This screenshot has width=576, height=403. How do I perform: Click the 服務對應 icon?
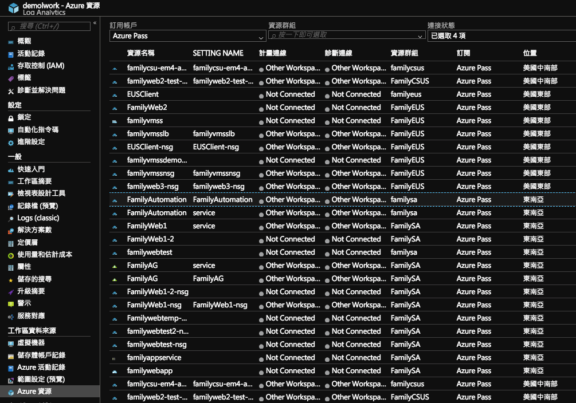pos(11,317)
